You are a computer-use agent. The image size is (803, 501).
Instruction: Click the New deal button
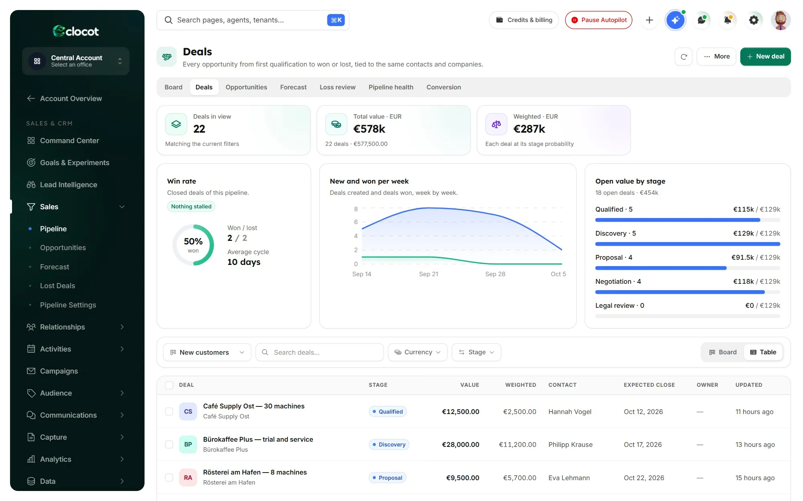(x=765, y=57)
